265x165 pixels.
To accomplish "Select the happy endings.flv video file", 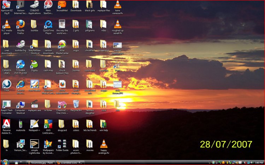I will (x=104, y=147).
